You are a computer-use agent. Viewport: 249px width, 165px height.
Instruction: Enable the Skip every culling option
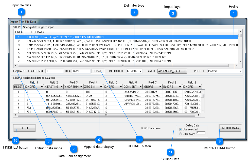(x=180, y=134)
